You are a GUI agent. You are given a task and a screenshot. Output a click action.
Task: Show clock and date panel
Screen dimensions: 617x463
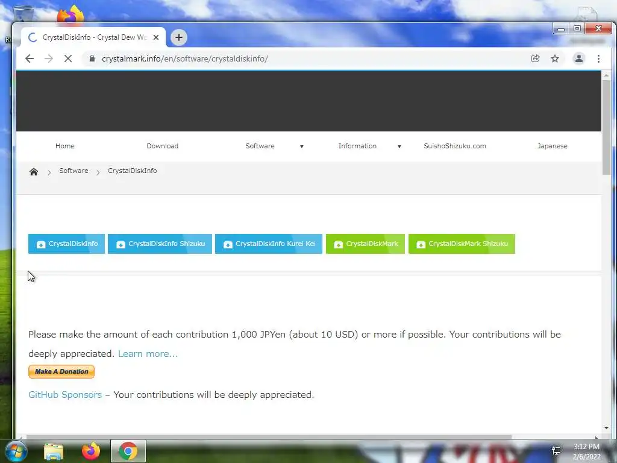pos(586,452)
